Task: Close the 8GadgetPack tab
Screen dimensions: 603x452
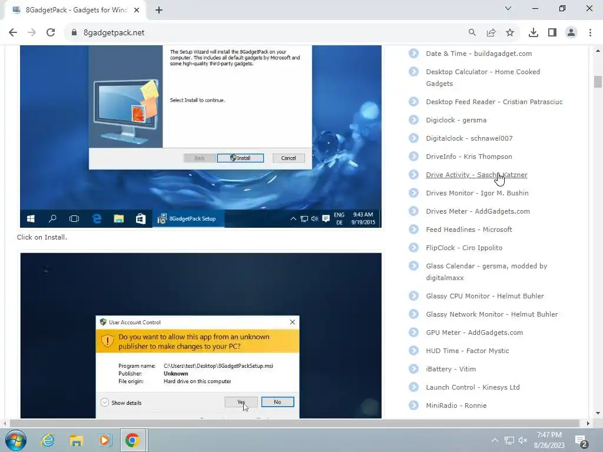Action: [x=137, y=10]
